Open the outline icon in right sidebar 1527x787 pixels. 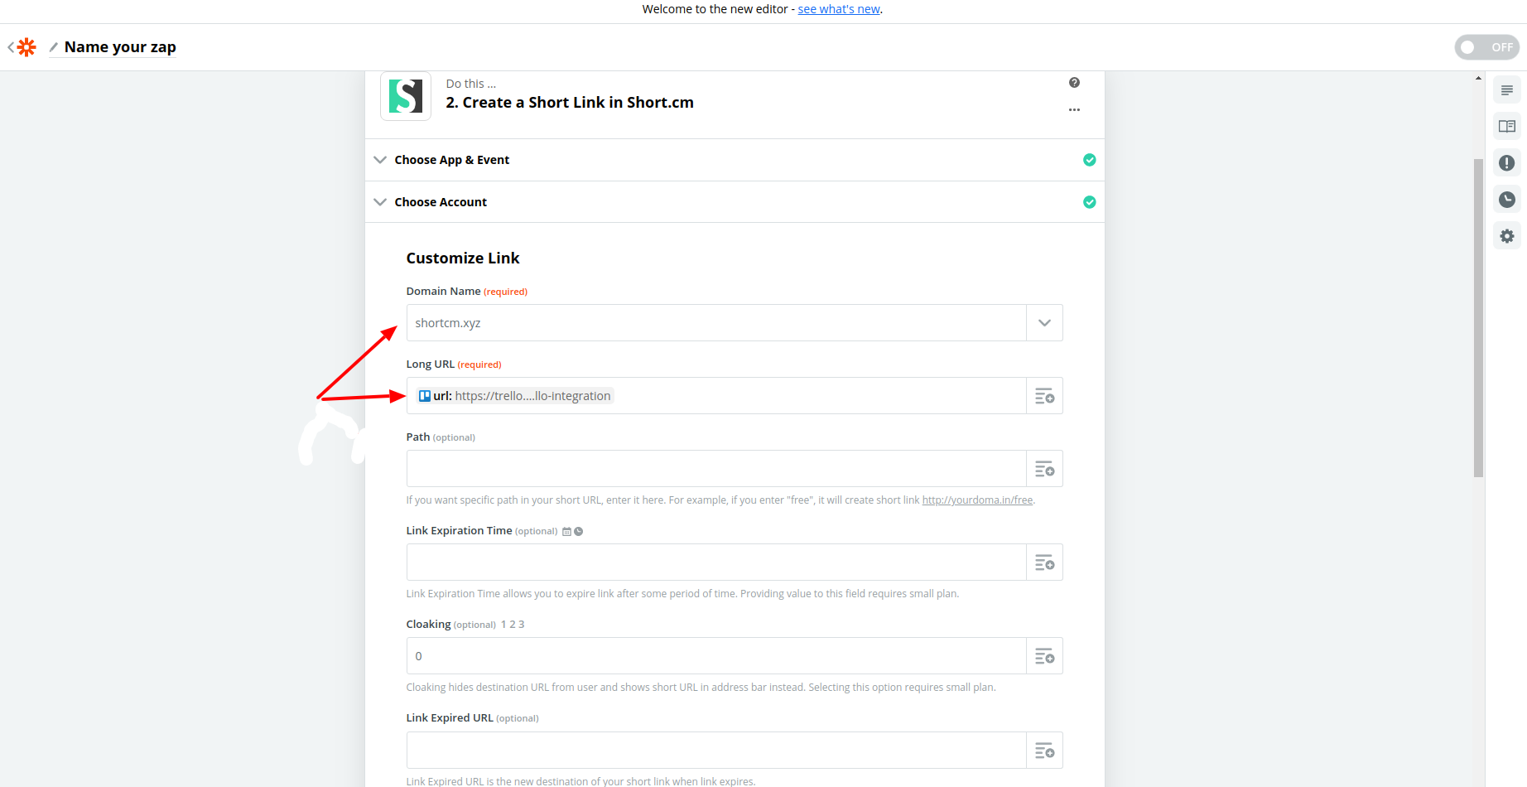click(1506, 90)
